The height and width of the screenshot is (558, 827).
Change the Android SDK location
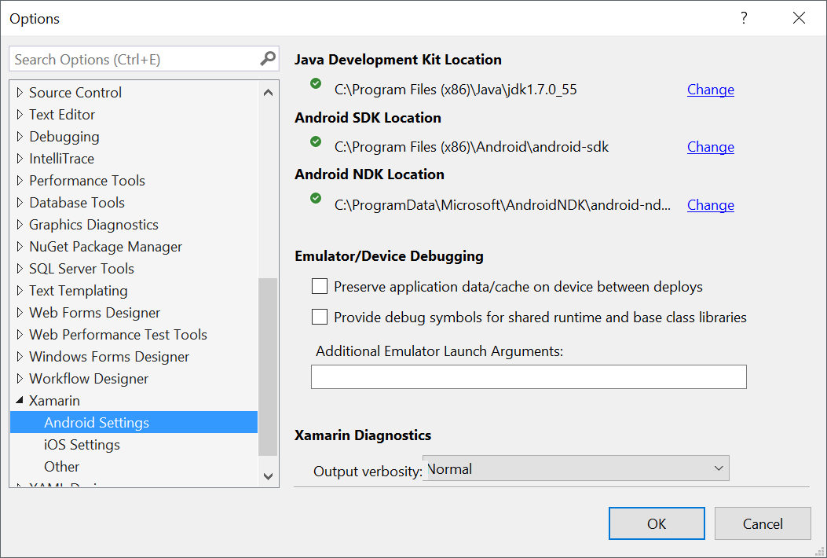pyautogui.click(x=711, y=147)
